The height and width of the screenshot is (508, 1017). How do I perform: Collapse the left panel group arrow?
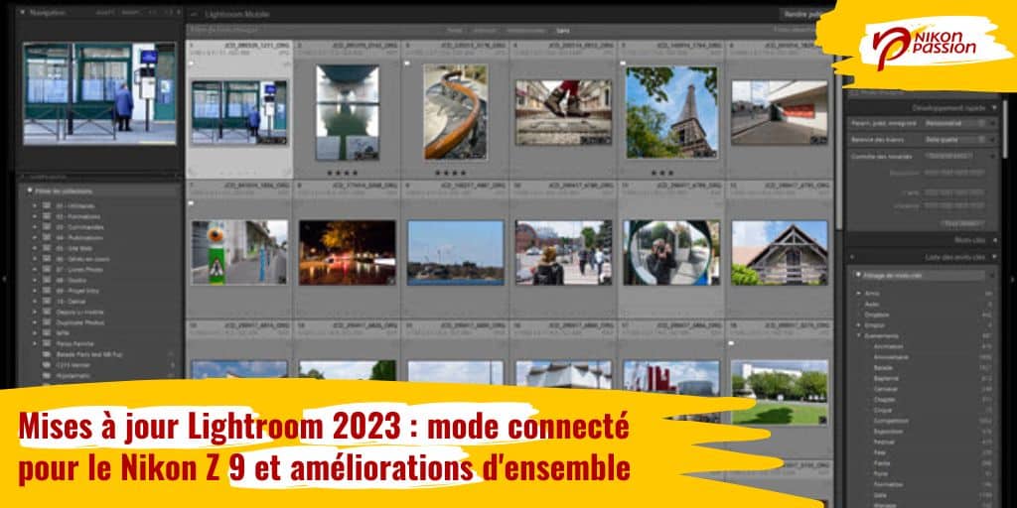pos(5,279)
